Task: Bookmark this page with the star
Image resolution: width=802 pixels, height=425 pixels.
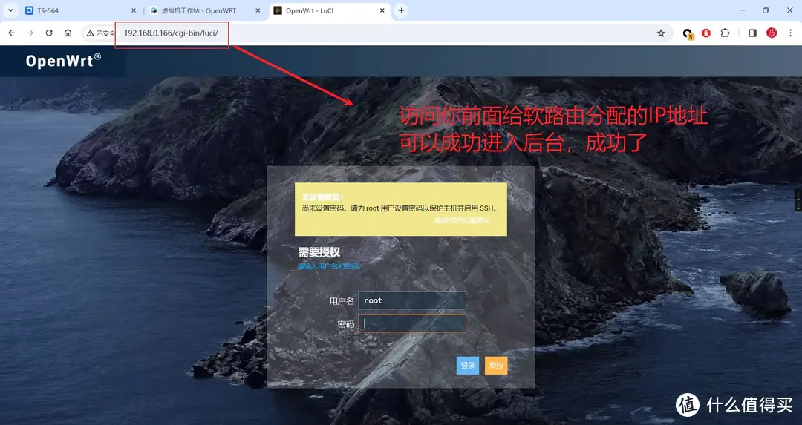Action: click(x=661, y=33)
